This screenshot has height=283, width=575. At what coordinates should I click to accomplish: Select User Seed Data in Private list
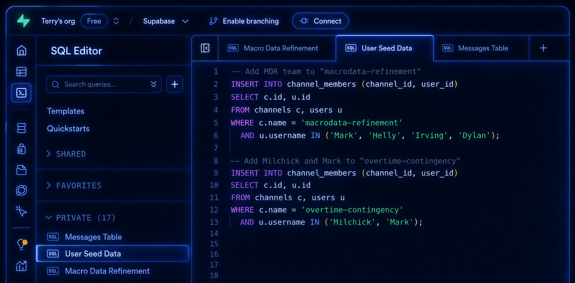tap(113, 254)
